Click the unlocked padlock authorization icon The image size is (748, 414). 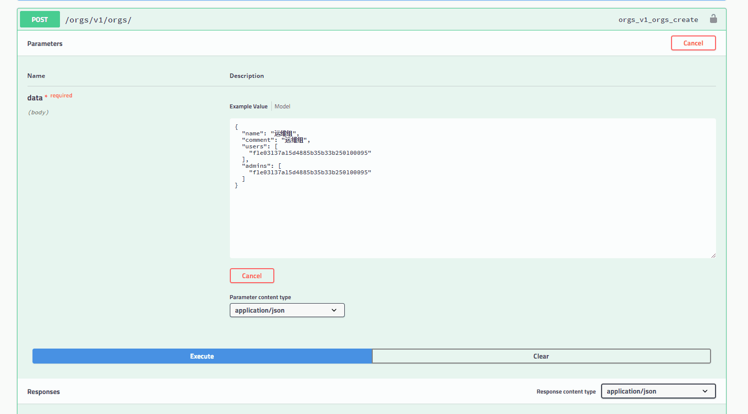pos(713,19)
